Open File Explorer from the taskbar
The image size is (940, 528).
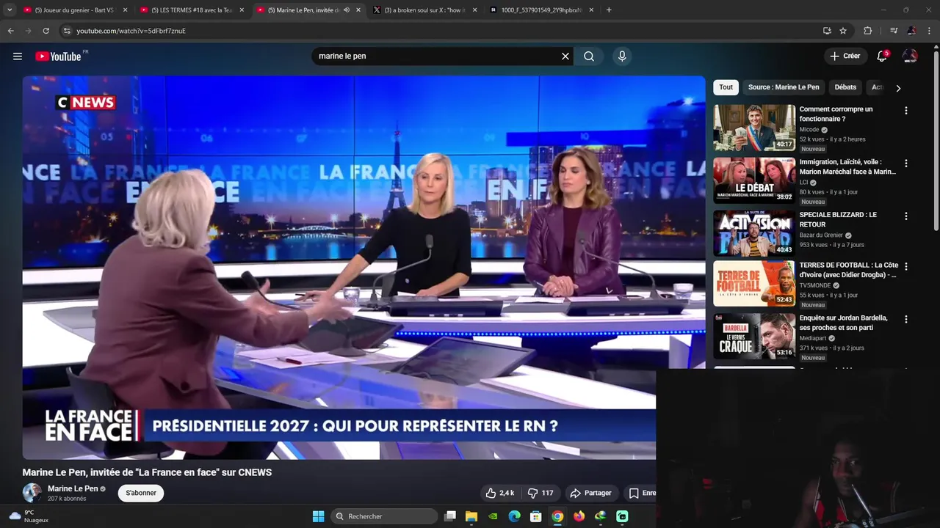tap(471, 516)
